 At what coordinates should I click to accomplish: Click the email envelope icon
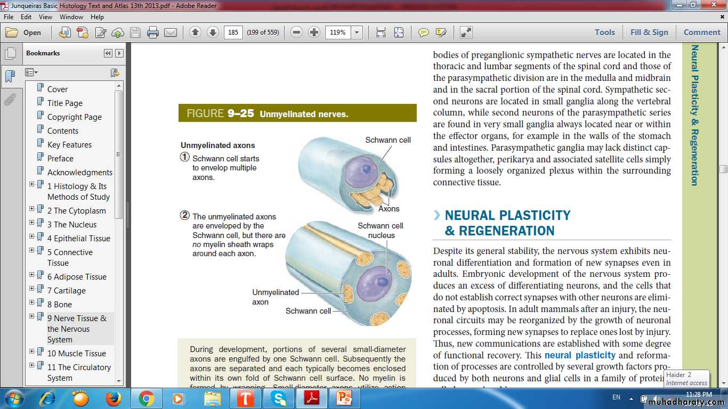[171, 32]
